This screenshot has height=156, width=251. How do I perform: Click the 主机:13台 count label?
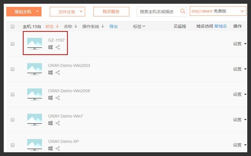[32, 26]
